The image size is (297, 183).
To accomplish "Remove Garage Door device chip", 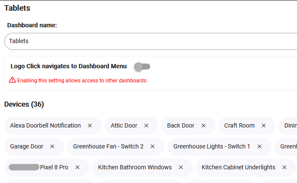I will tap(52, 147).
